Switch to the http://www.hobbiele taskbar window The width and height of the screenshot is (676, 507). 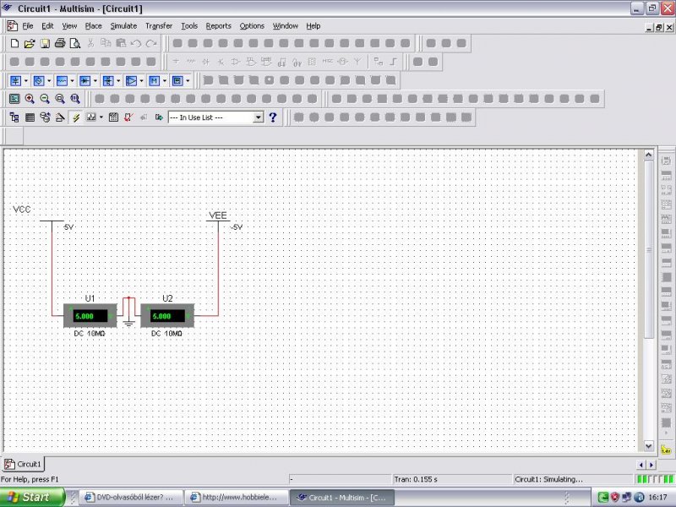tap(237, 497)
